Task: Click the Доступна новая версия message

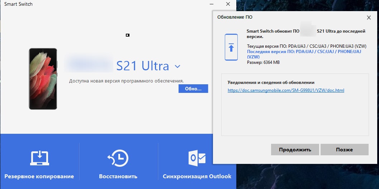Action: [x=127, y=81]
